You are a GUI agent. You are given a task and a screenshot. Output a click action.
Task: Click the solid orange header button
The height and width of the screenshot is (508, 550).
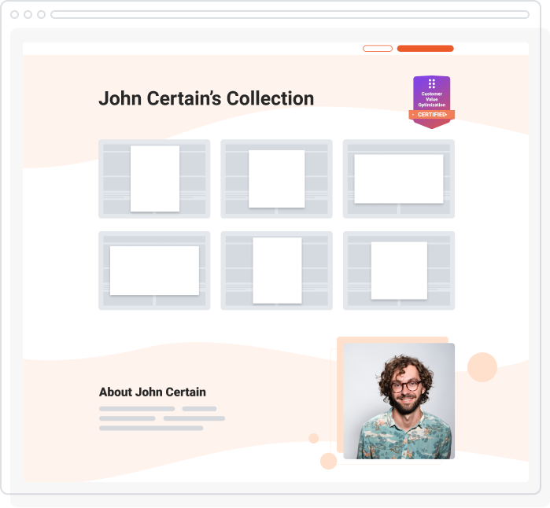click(425, 49)
